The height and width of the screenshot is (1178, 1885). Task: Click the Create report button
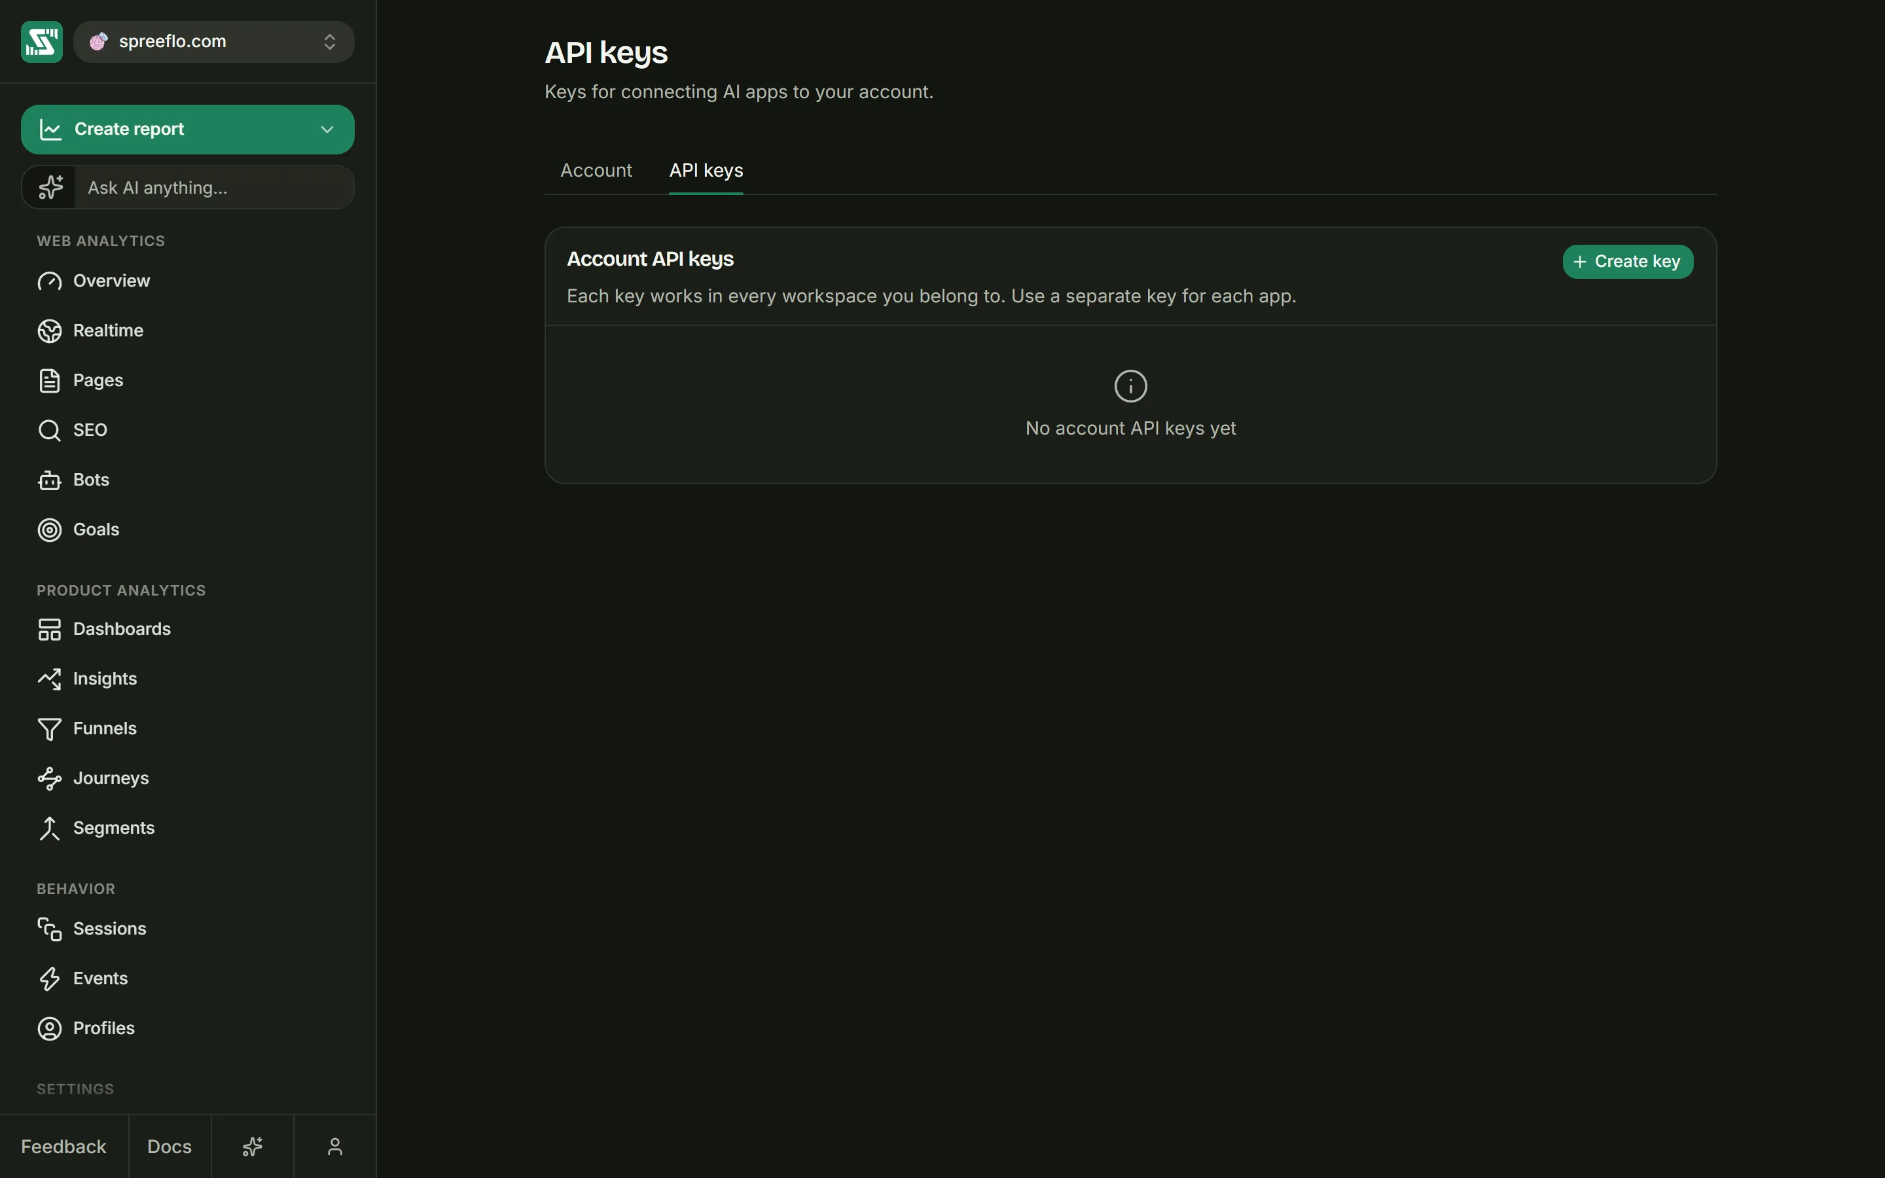[187, 130]
